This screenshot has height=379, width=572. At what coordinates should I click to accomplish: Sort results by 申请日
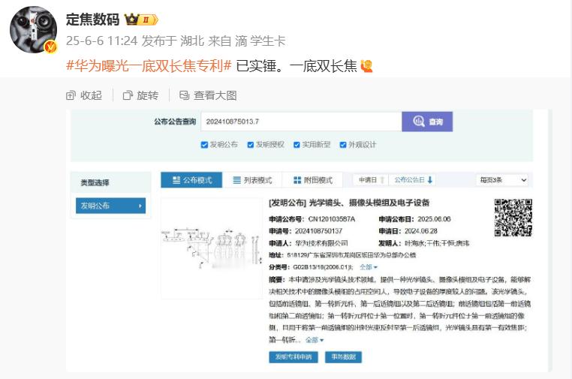point(370,180)
